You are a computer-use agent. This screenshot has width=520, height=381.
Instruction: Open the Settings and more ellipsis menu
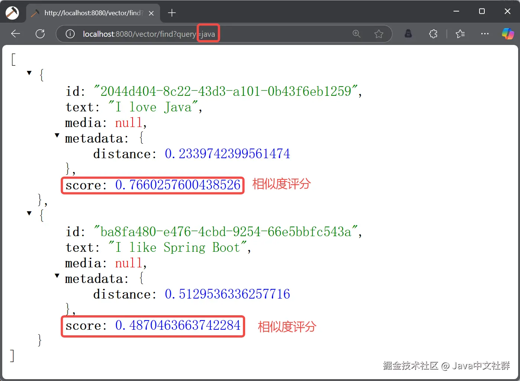tap(485, 34)
